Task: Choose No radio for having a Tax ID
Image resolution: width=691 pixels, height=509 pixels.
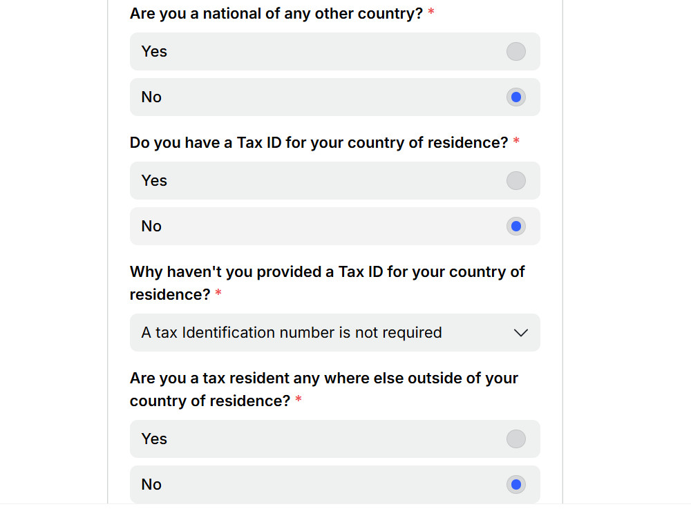Action: (515, 227)
